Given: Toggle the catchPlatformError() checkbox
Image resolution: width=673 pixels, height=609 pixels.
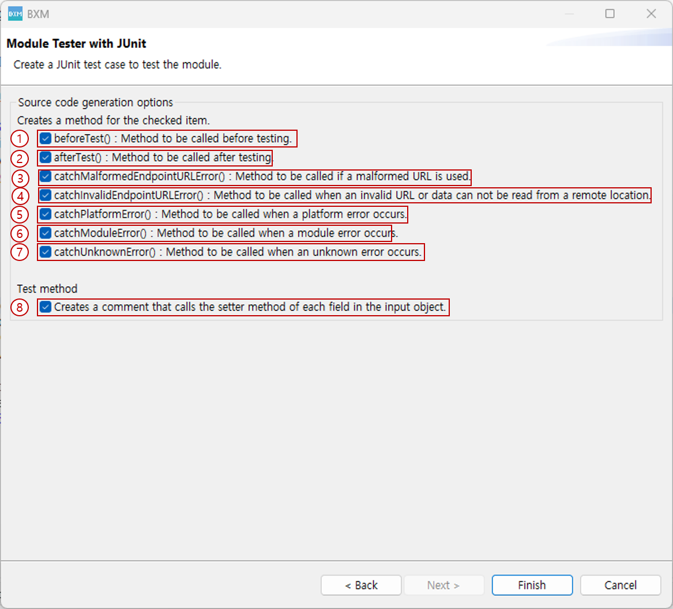Looking at the screenshot, I should point(46,214).
